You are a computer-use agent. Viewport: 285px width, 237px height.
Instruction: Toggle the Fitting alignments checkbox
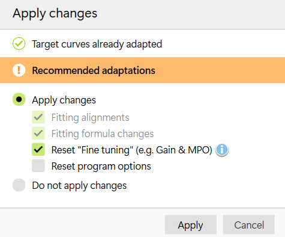(38, 117)
